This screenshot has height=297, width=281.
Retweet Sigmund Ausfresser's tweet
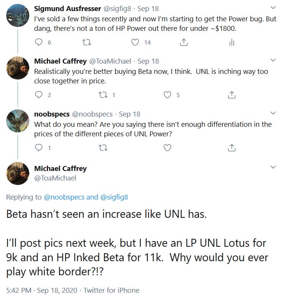(87, 43)
